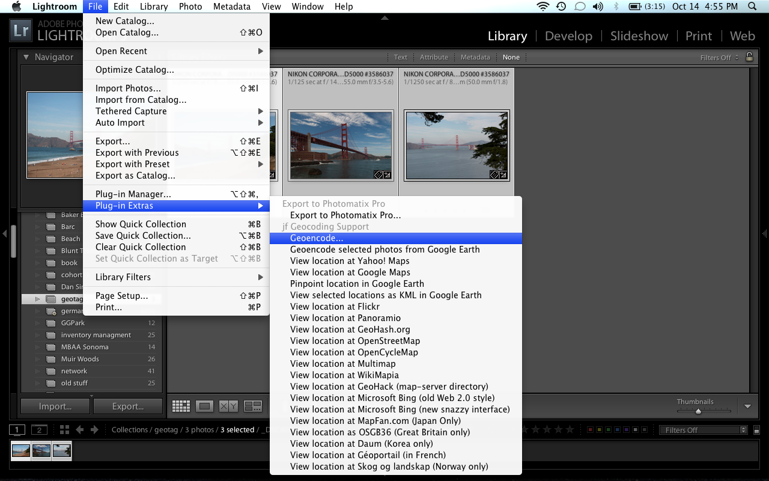Click the Export... button
This screenshot has width=769, height=481.
(x=128, y=406)
